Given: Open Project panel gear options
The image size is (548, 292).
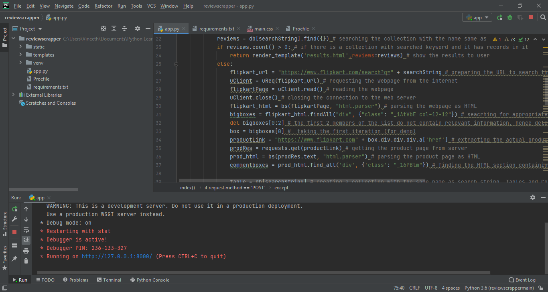Looking at the screenshot, I should click(138, 28).
